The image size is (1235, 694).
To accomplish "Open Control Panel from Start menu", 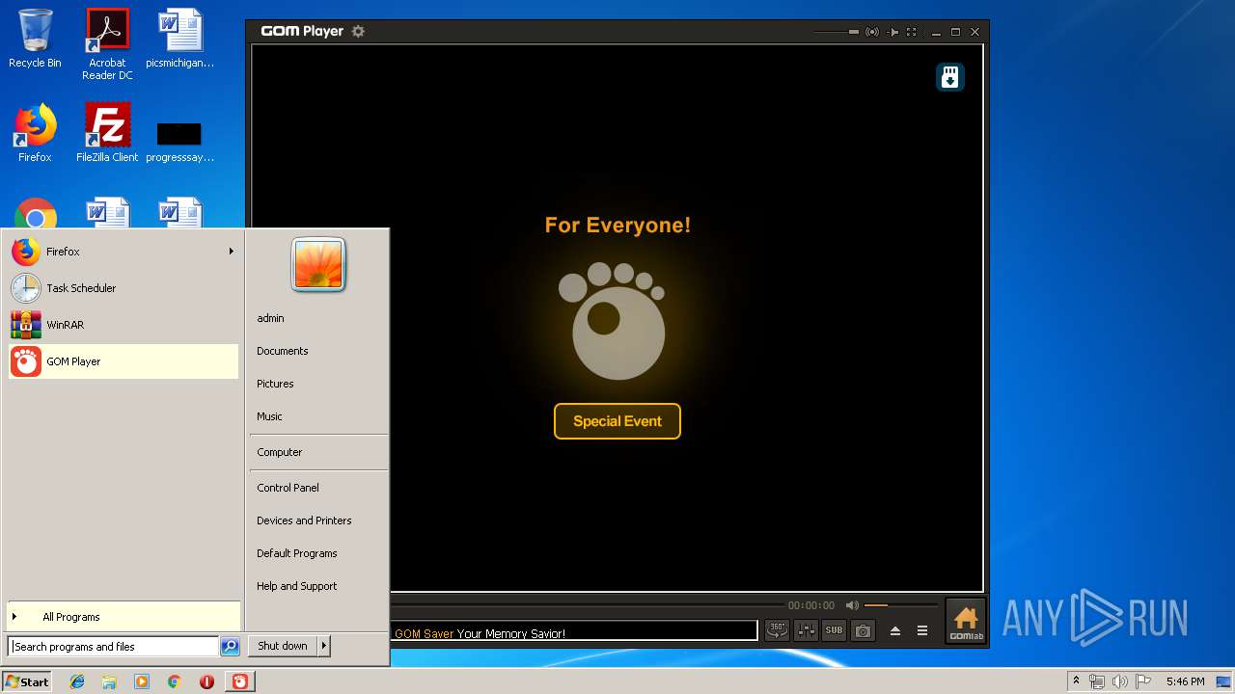I will coord(288,488).
